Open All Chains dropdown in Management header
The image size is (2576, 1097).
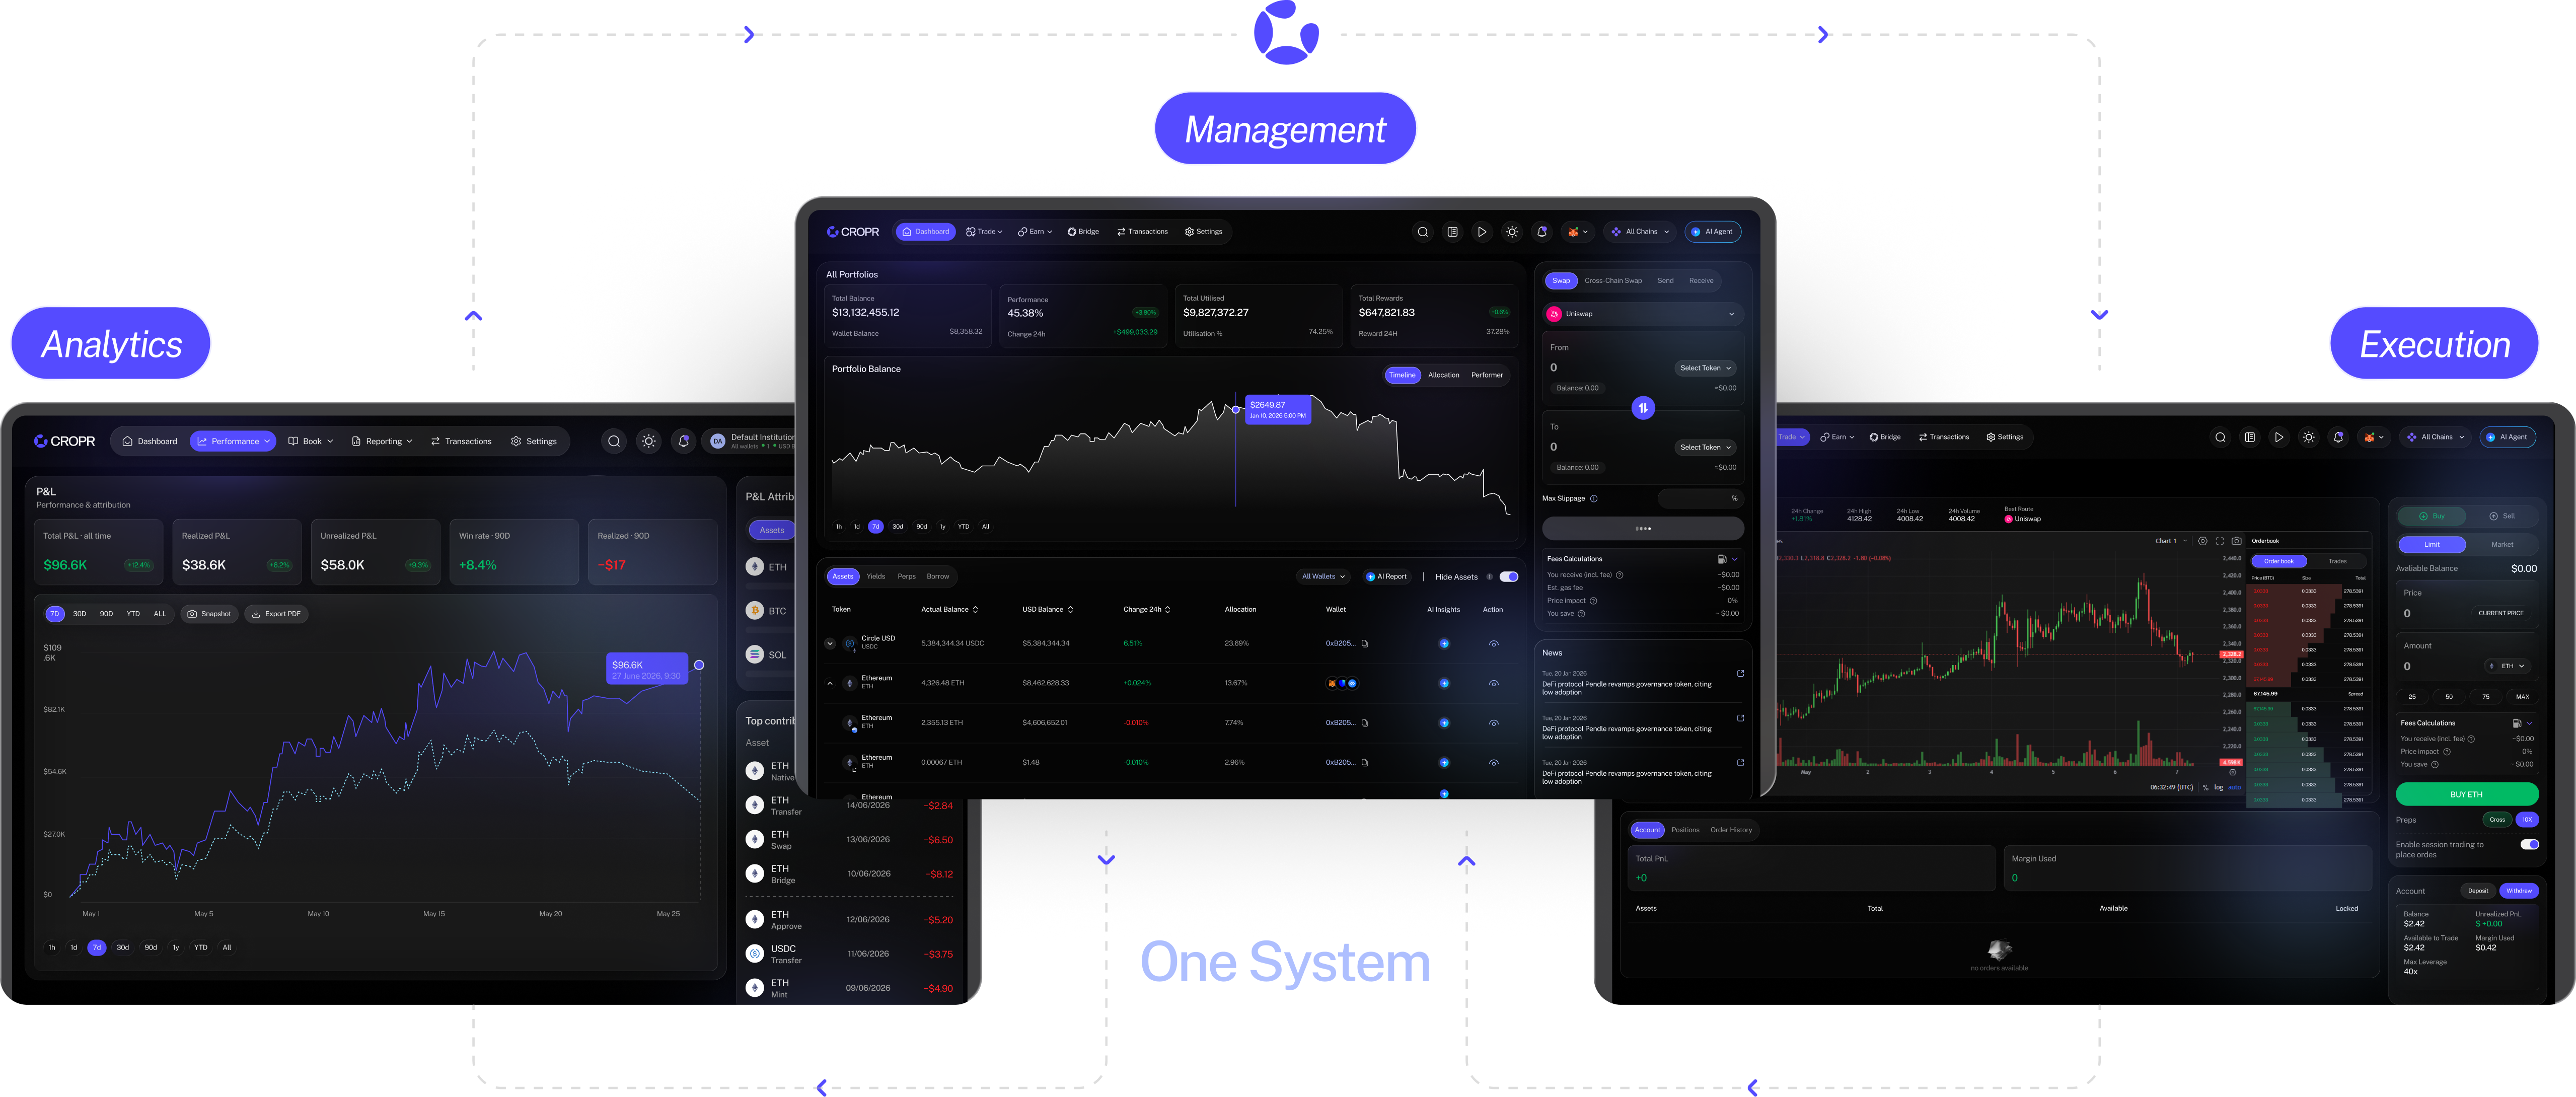[1640, 232]
